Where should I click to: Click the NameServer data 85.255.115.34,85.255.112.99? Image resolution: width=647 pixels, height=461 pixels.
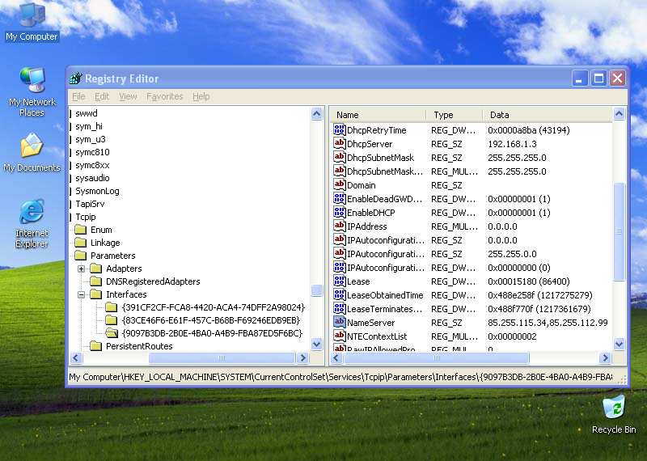548,323
